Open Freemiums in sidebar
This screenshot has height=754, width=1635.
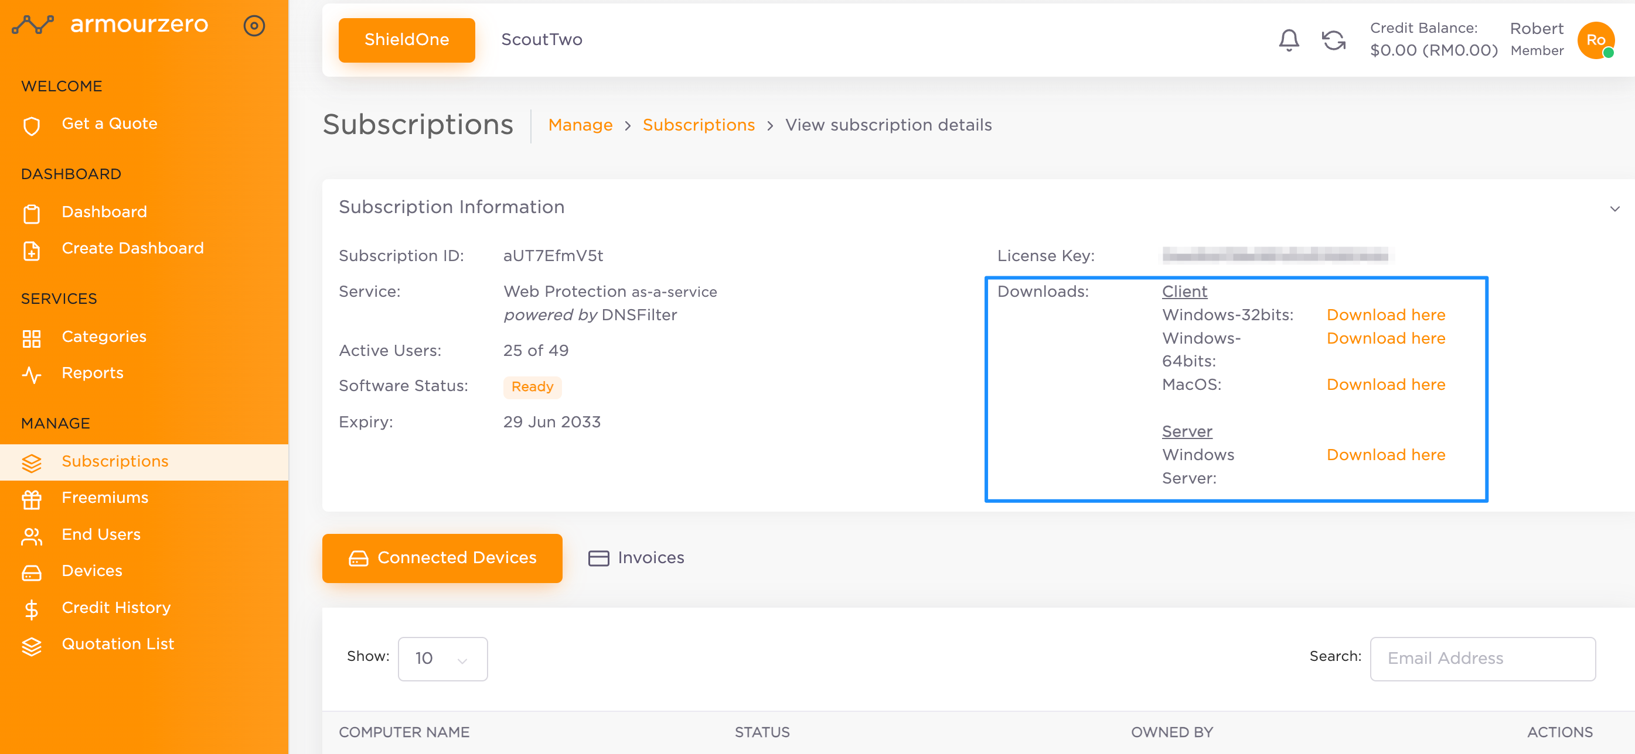[x=105, y=498]
